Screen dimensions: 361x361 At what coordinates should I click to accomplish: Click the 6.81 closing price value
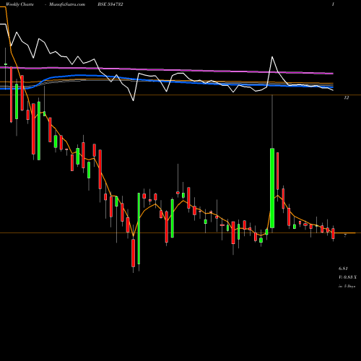tap(344, 269)
